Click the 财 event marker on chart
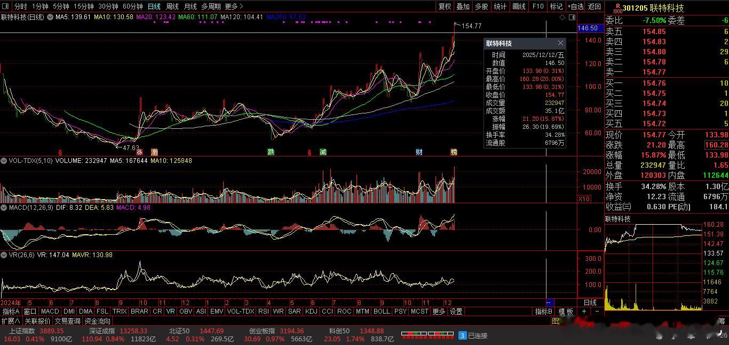This screenshot has height=345, width=729. [419, 152]
